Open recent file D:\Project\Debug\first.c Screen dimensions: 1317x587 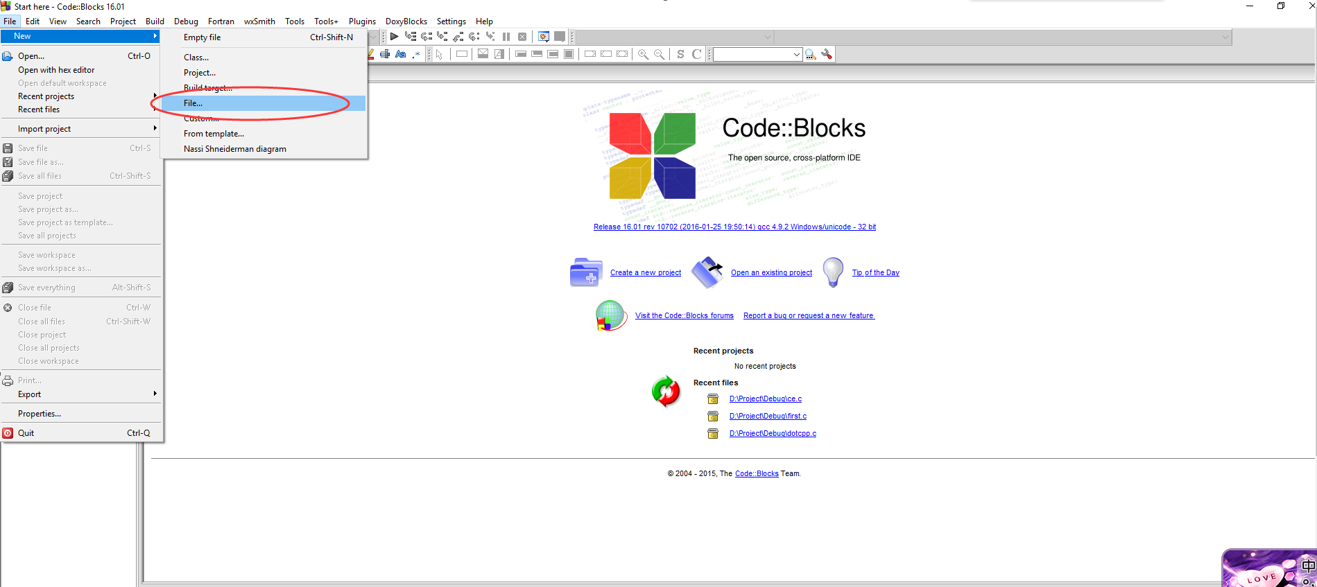click(x=768, y=417)
